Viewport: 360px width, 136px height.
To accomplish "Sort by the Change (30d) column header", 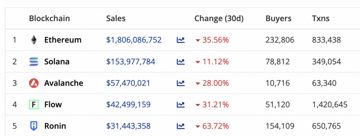I will [x=219, y=19].
